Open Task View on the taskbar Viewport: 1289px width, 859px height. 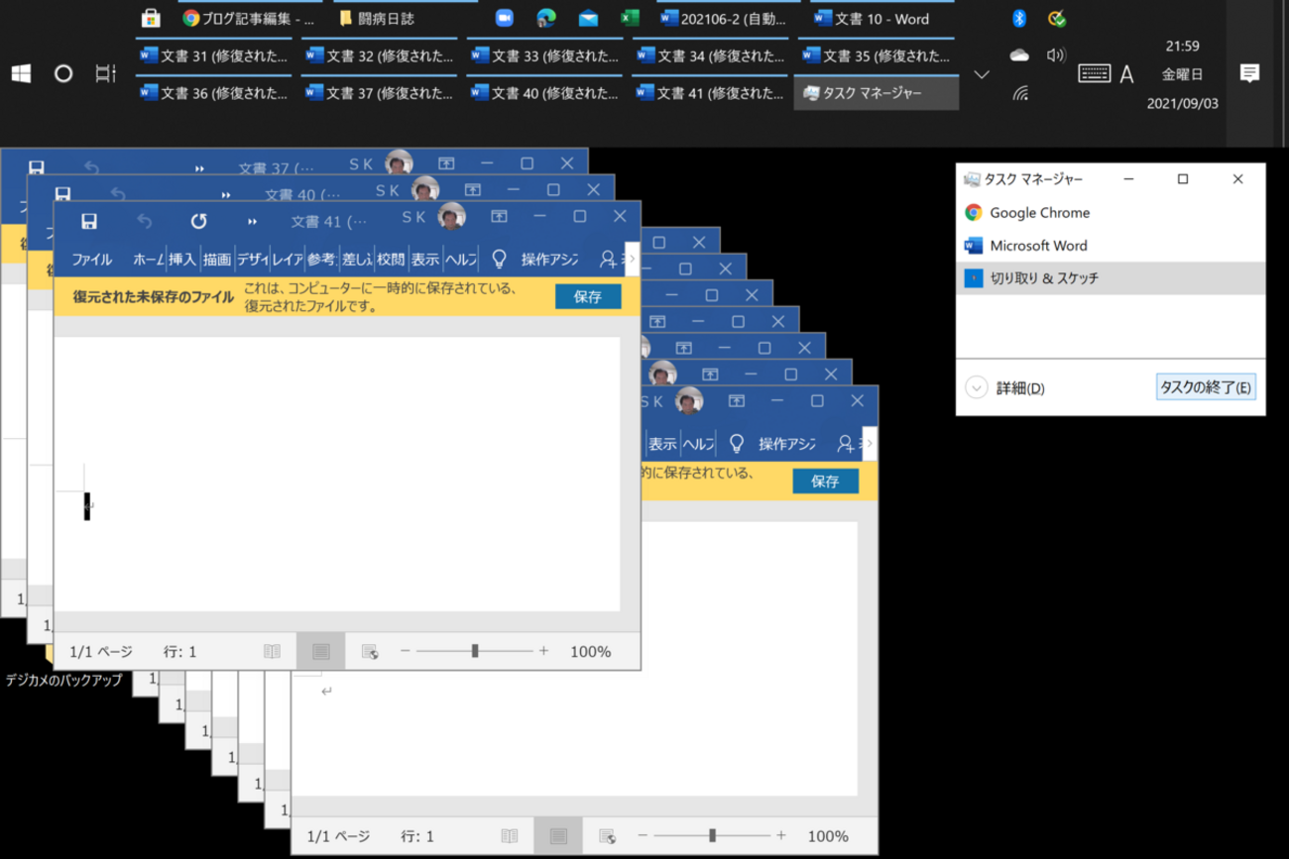(105, 73)
